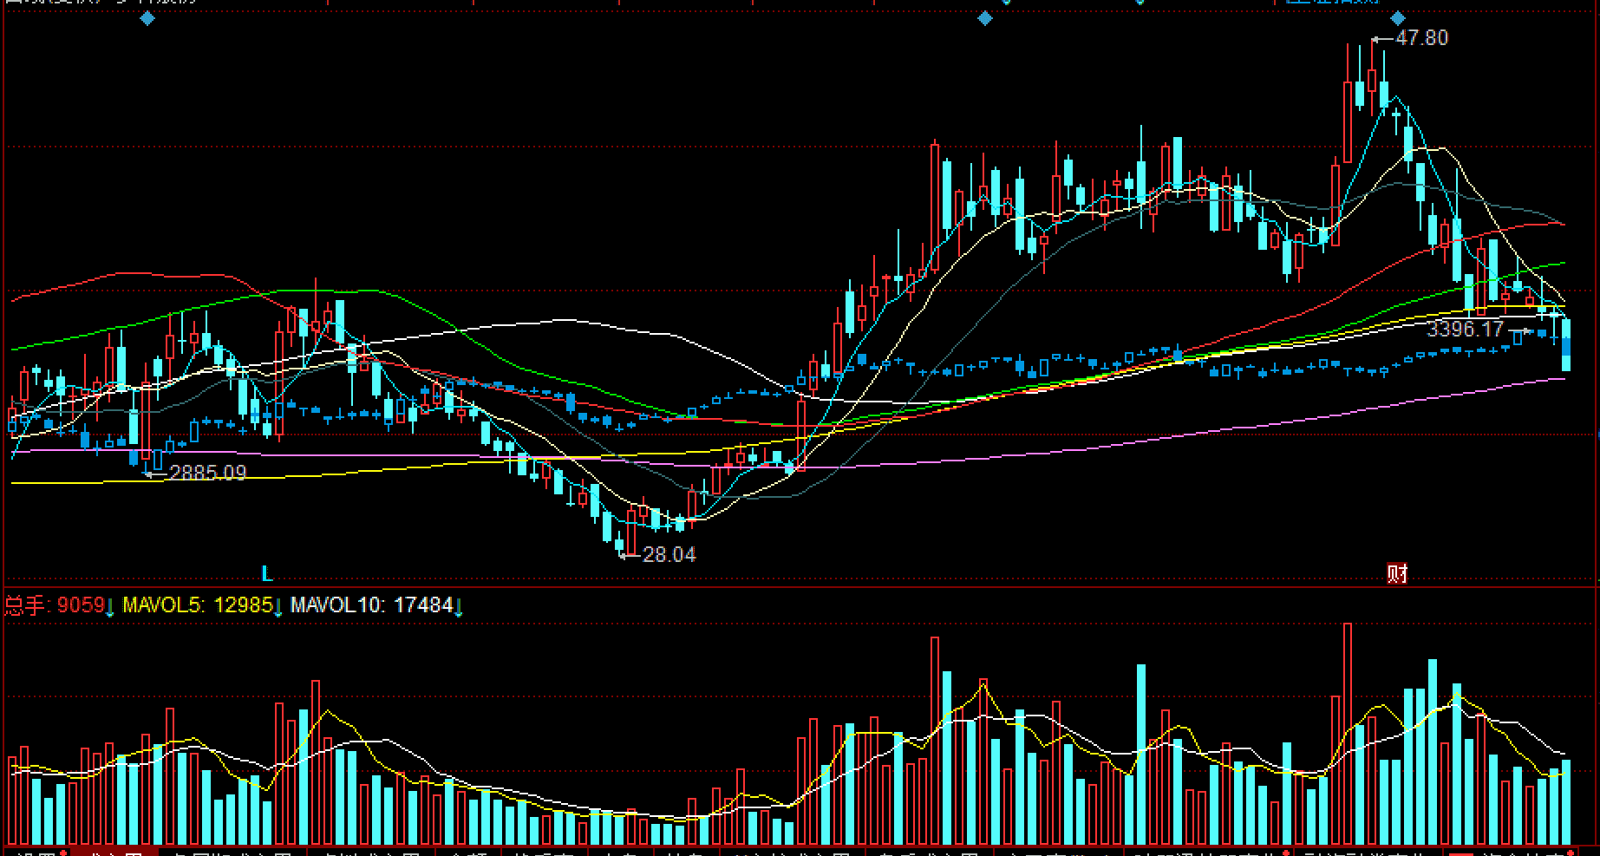Select the rightmost cyan volume bar
Viewport: 1600px width, 856px height.
tap(1566, 801)
